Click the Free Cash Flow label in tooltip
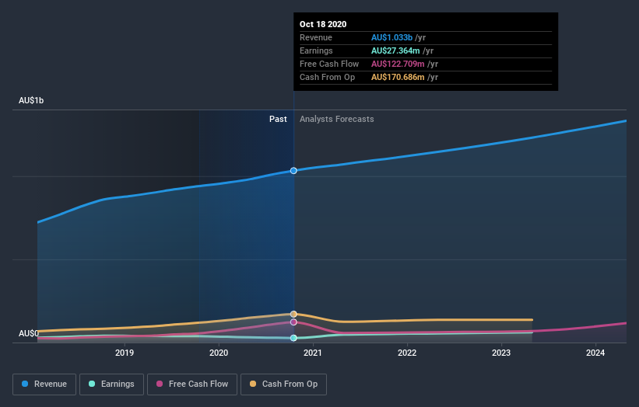The width and height of the screenshot is (639, 407). point(329,64)
